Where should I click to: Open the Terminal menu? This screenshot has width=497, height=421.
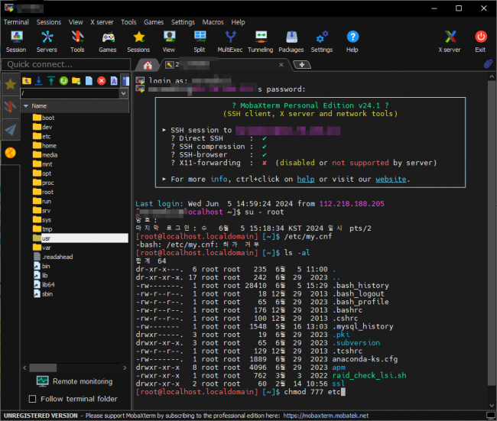tap(16, 22)
